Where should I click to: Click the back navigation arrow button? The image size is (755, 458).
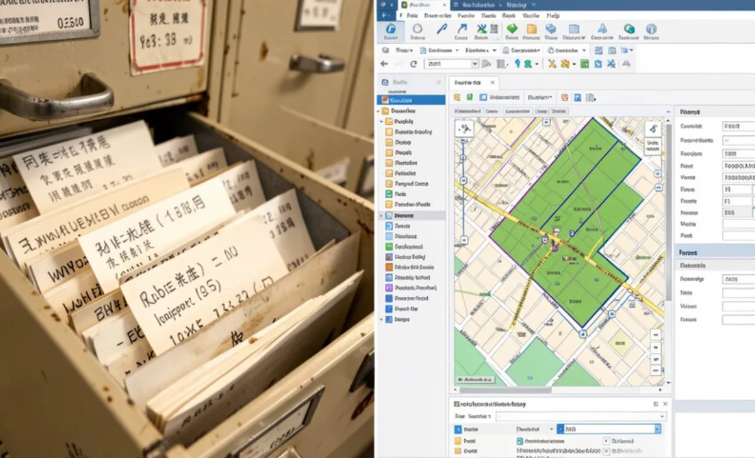pyautogui.click(x=383, y=64)
